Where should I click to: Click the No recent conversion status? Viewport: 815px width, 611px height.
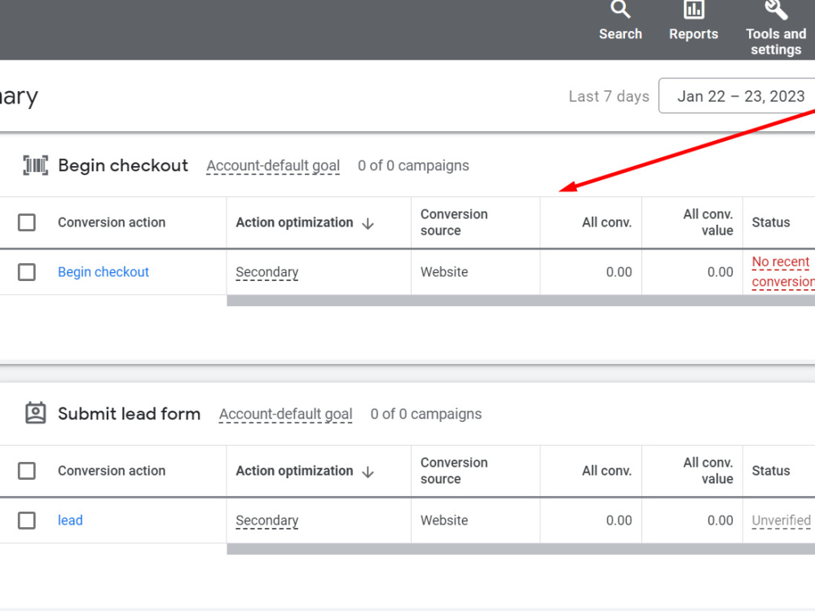(x=783, y=272)
